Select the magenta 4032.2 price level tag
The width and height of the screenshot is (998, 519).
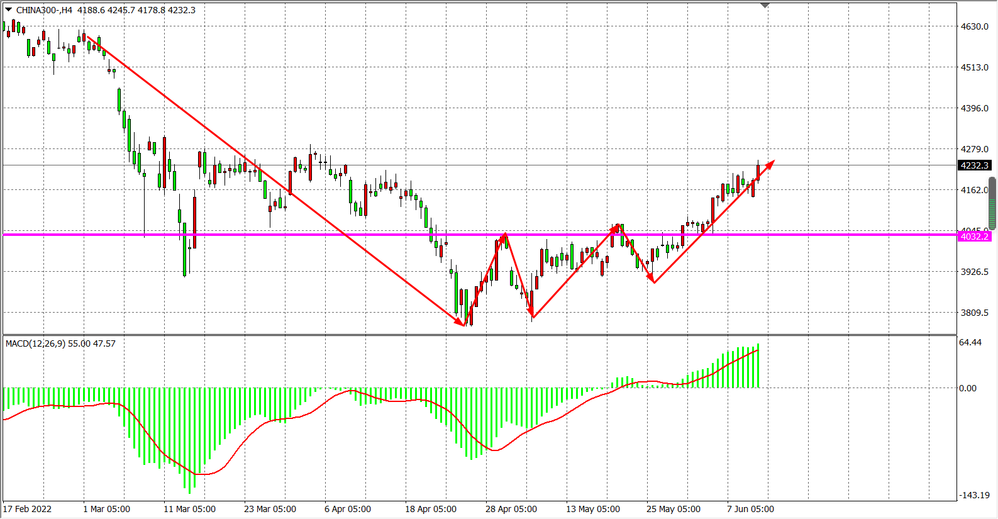(x=974, y=237)
